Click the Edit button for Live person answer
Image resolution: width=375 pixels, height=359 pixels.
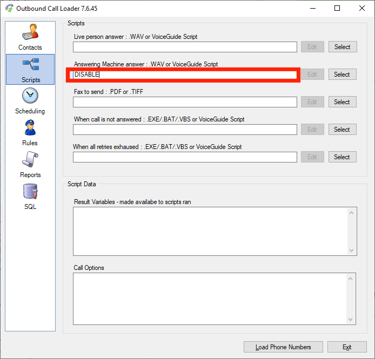tap(312, 47)
